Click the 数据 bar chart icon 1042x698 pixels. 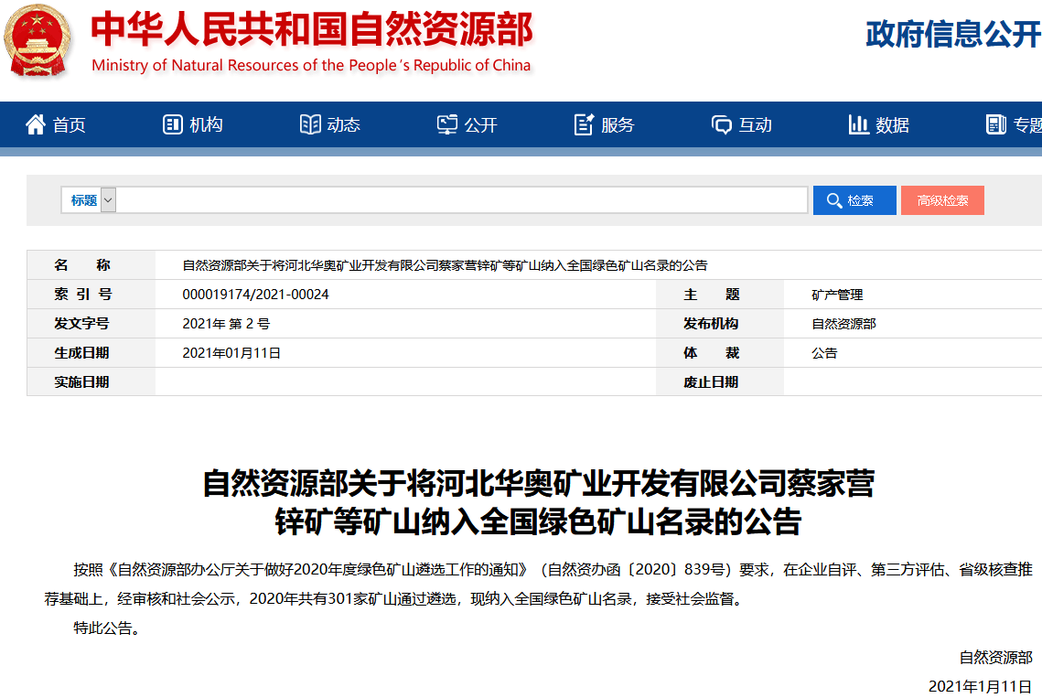859,124
